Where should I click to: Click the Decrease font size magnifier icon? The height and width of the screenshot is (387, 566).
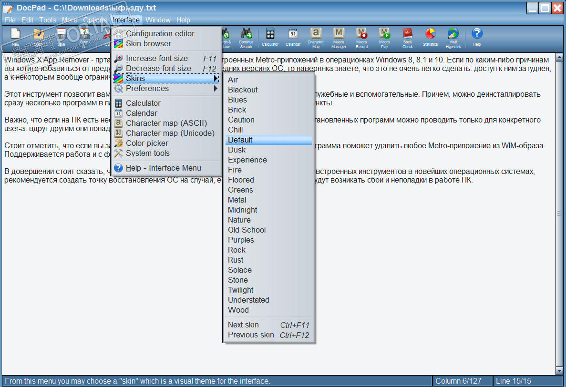(x=118, y=69)
